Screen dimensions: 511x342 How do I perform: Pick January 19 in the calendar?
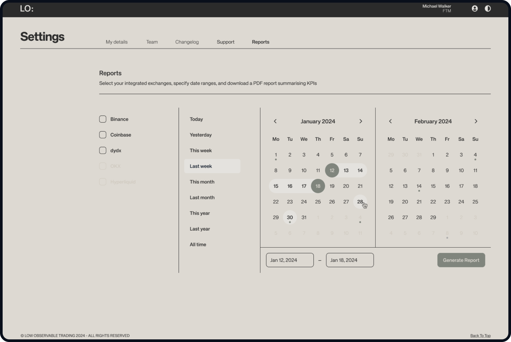[x=332, y=186]
